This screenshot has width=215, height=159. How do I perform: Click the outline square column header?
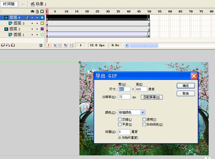42,11
